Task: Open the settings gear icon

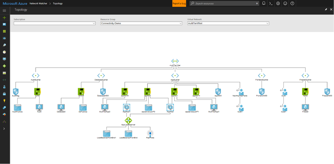Action: [x=278, y=3]
